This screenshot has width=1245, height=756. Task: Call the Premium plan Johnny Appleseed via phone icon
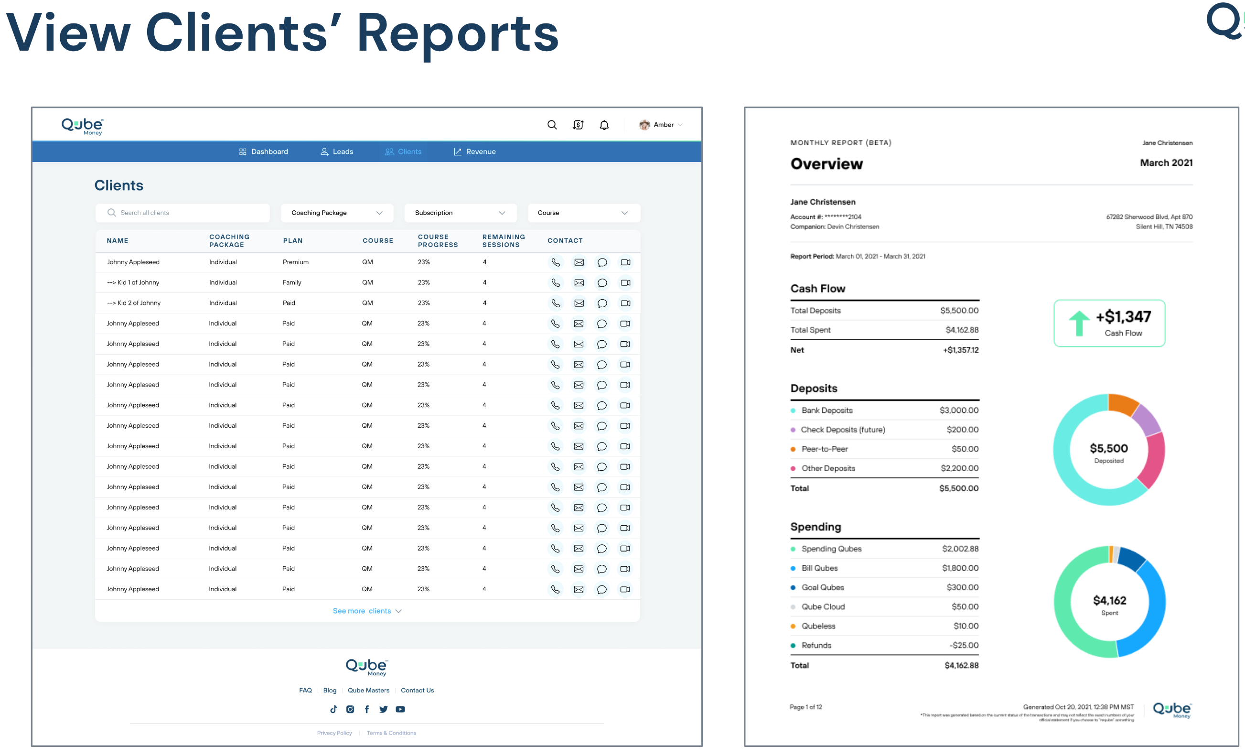click(x=555, y=262)
